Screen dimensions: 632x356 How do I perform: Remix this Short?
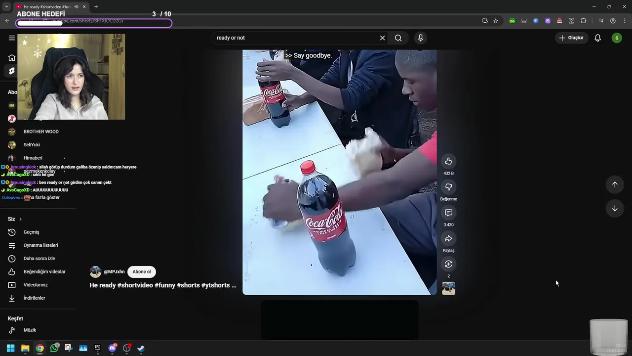[448, 264]
